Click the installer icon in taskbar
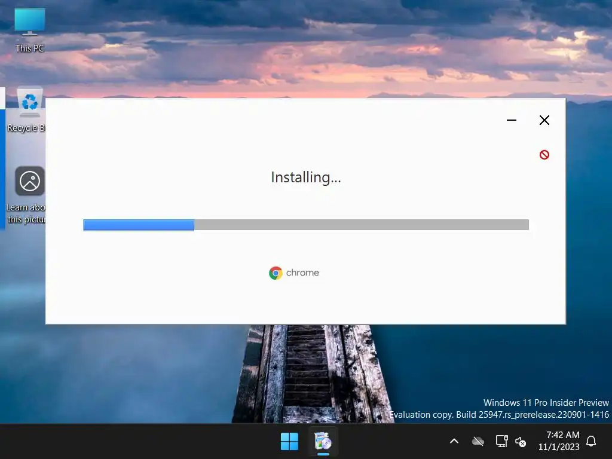The image size is (612, 459). pos(323,442)
